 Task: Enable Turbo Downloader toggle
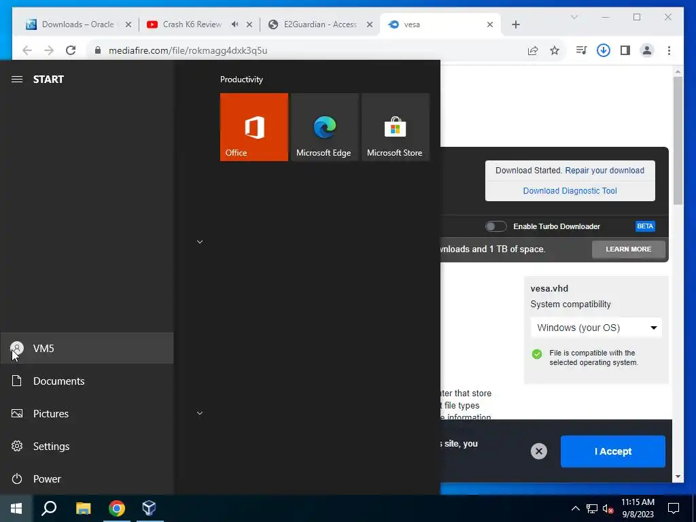495,226
